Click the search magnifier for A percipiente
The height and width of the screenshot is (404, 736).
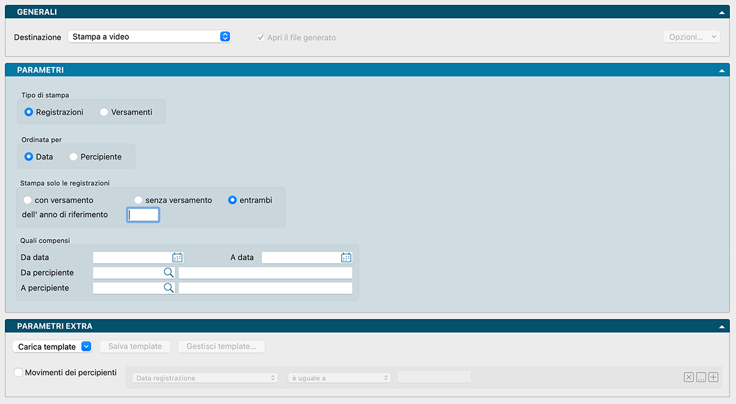coord(169,288)
